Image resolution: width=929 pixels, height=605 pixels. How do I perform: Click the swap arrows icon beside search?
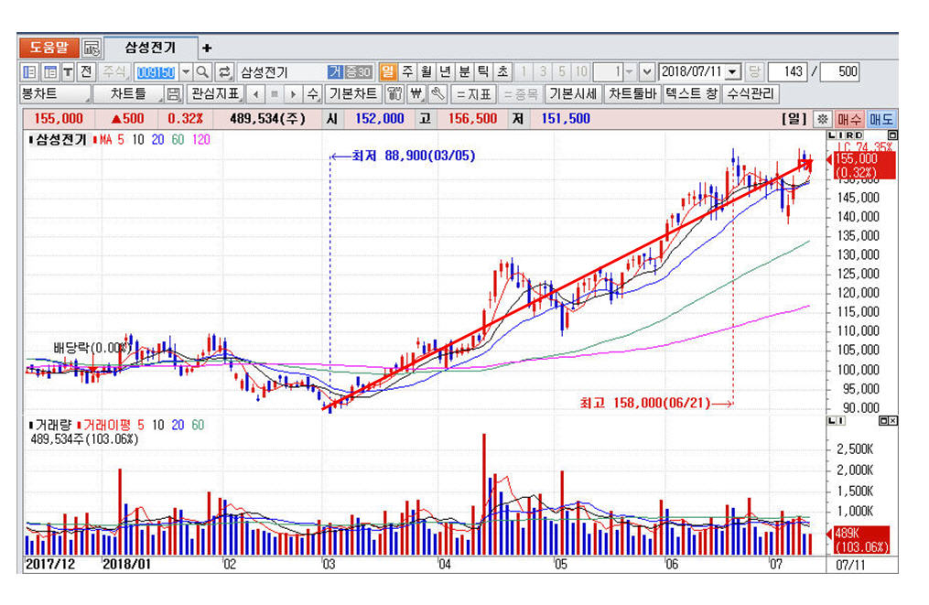[224, 71]
